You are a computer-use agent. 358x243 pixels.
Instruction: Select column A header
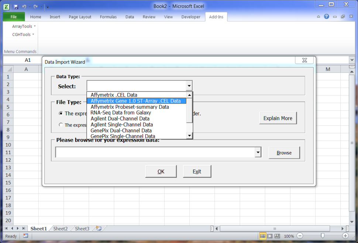coord(26,69)
